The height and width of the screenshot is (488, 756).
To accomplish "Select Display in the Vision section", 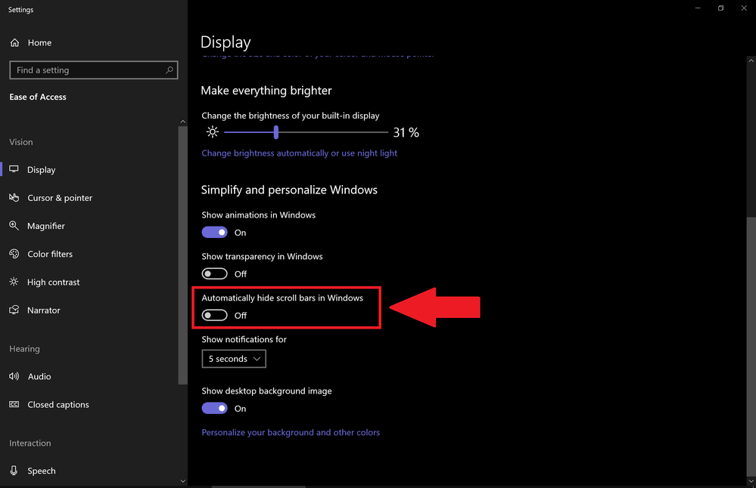I will point(41,169).
